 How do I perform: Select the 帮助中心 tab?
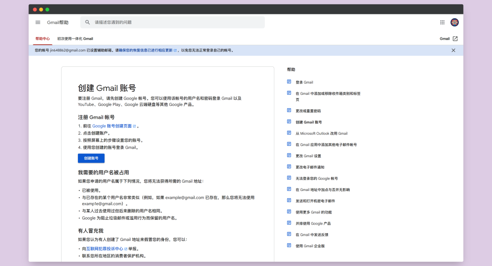pyautogui.click(x=42, y=38)
